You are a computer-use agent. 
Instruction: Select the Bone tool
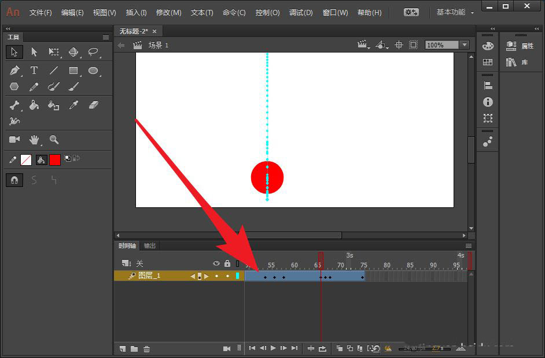(14, 105)
